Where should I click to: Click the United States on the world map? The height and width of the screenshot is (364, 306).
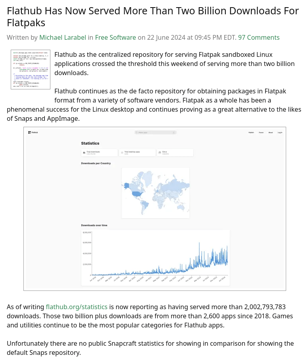click(x=137, y=194)
